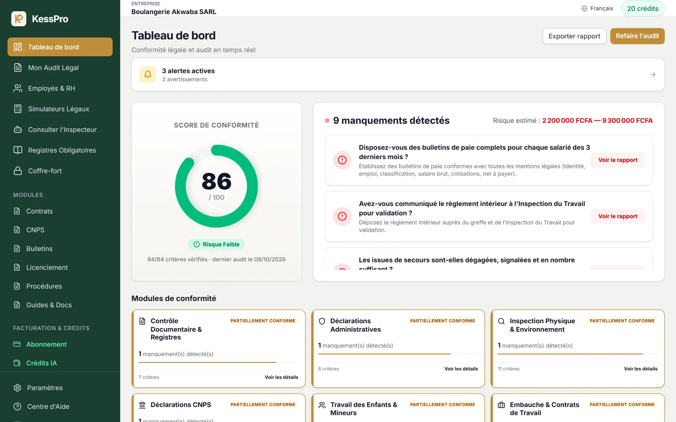See details of Contrôle Documentaire & Registres
The image size is (676, 422).
tap(281, 377)
